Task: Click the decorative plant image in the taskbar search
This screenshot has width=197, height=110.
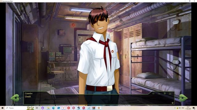Action: [x=30, y=108]
